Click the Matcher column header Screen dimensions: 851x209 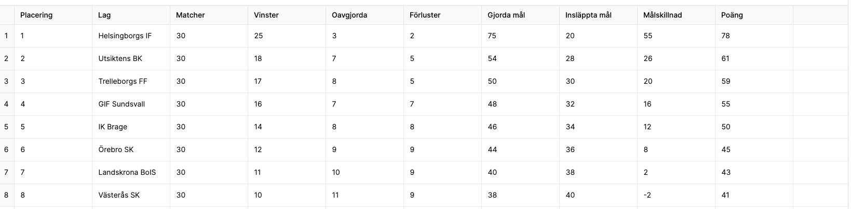click(x=209, y=15)
